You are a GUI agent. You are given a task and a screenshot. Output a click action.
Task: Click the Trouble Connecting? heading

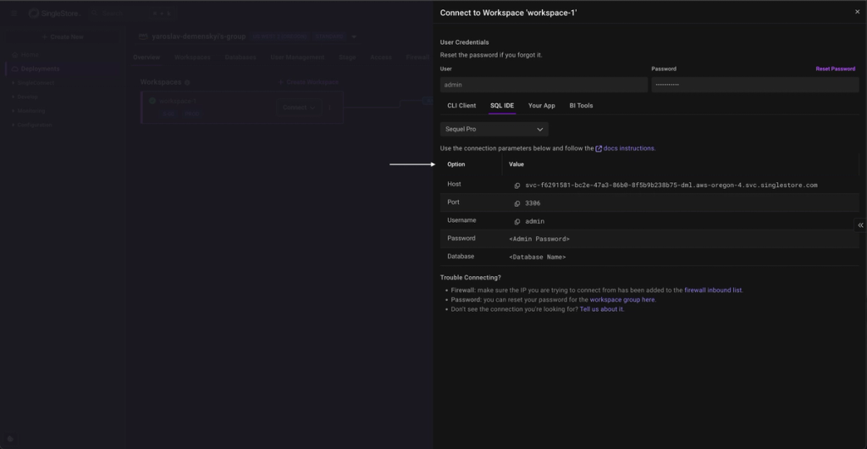tap(471, 278)
